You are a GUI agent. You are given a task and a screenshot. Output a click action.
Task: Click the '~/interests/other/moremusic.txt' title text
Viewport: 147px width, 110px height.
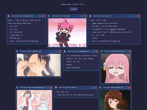click(22, 16)
